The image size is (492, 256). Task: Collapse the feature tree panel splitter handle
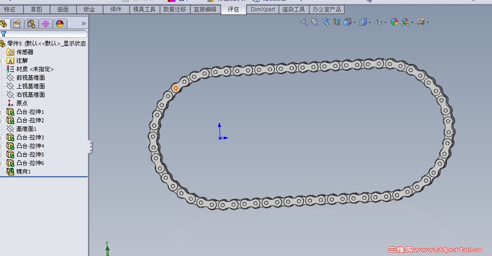[x=91, y=146]
